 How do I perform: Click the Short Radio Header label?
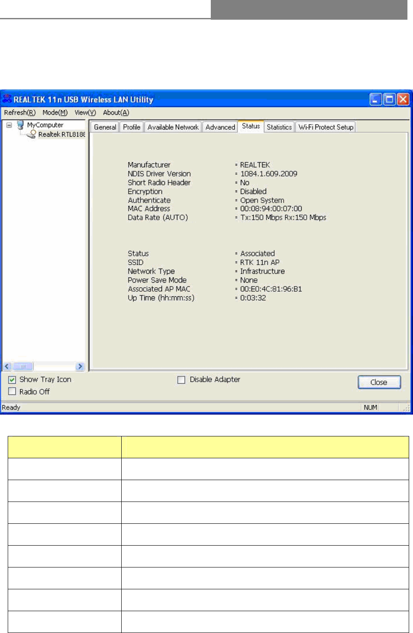159,182
